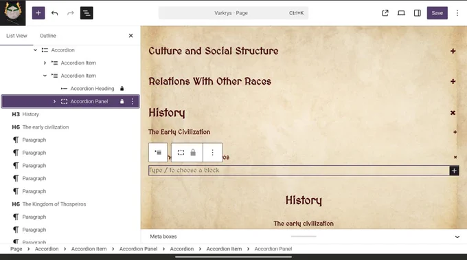Close the List View panel
Viewport: 467px width, 260px height.
click(130, 36)
